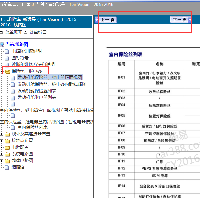Viewport: 200px width, 198px height.
Task: Click table cell PEPS 系统电源保险丝
Action: point(160,169)
